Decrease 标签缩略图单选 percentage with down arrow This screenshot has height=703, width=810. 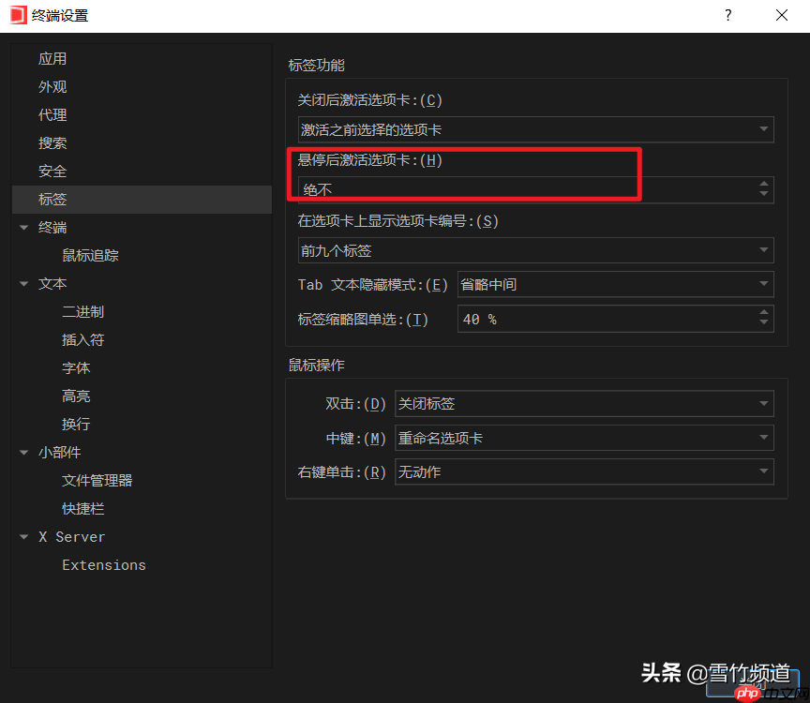click(763, 323)
